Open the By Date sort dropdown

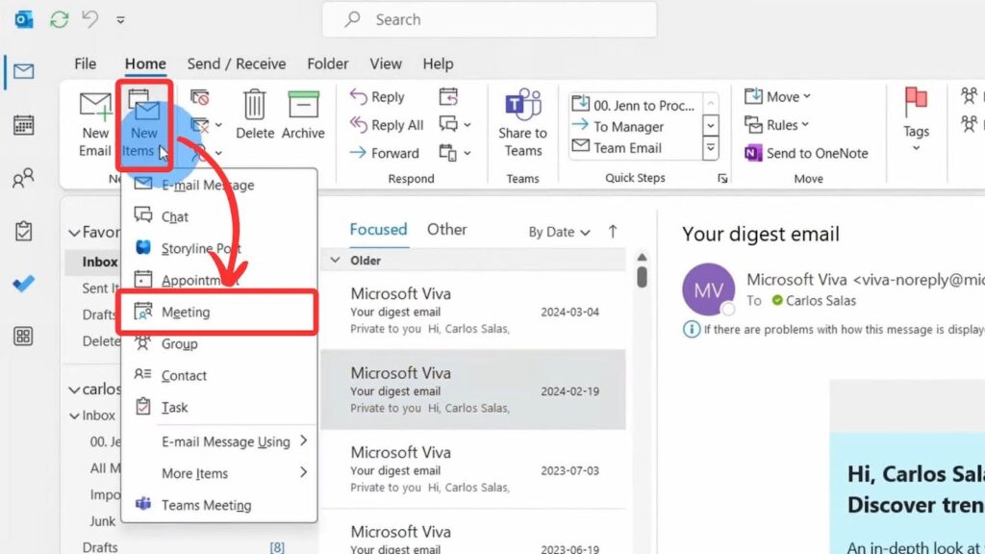point(558,232)
